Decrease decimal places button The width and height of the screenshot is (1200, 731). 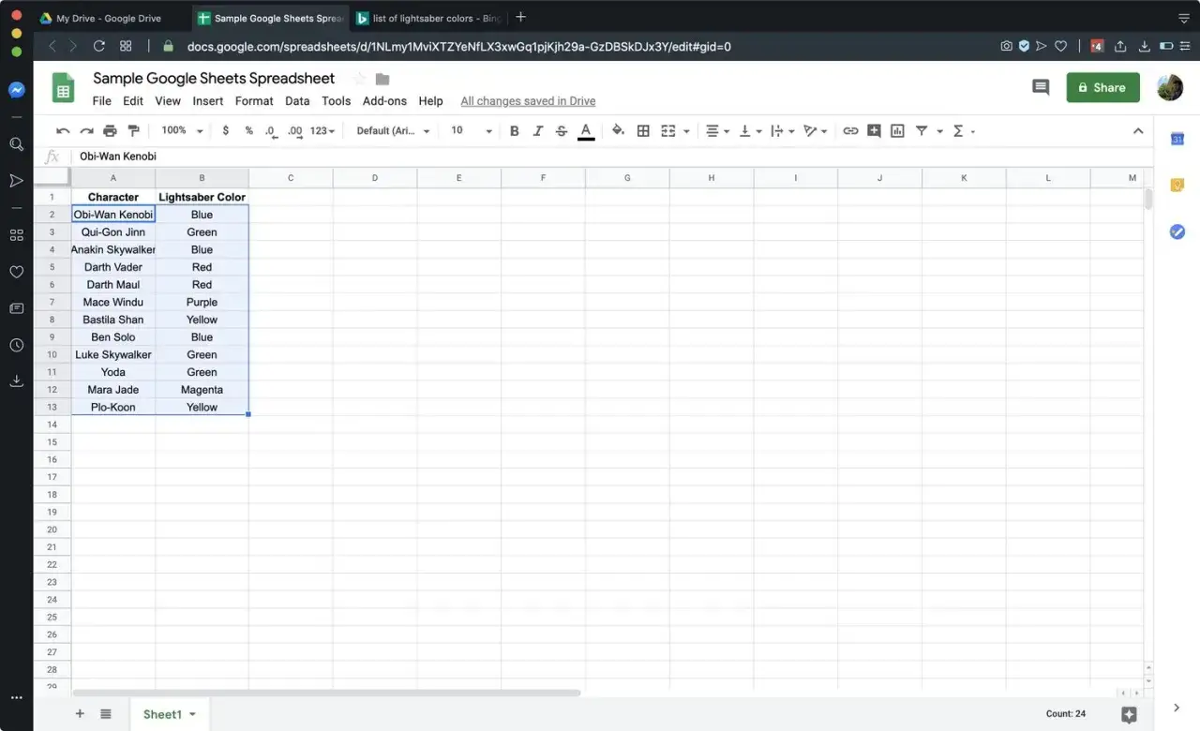[271, 131]
